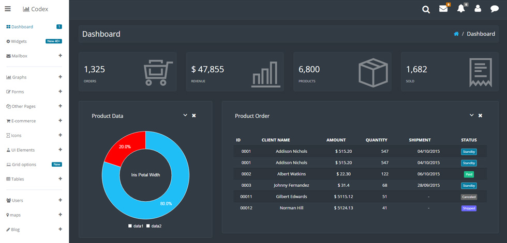Click the home icon in breadcrumb
Viewport: 507px width, 243px height.
(456, 34)
